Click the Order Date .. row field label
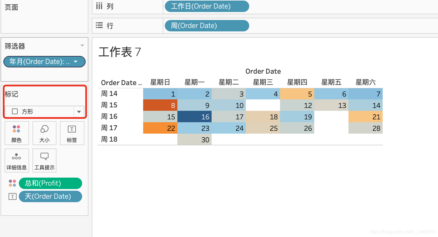Screen dimensions: 438x237 [x=121, y=83]
